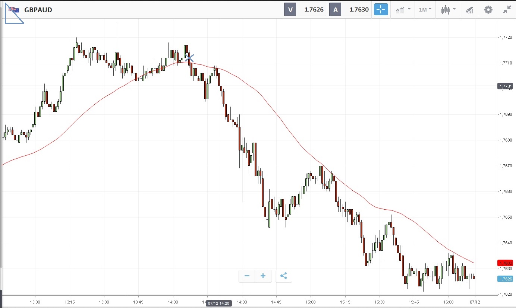516x308 pixels.
Task: Open the compare/indicators chart dropdown
Action: point(403,10)
